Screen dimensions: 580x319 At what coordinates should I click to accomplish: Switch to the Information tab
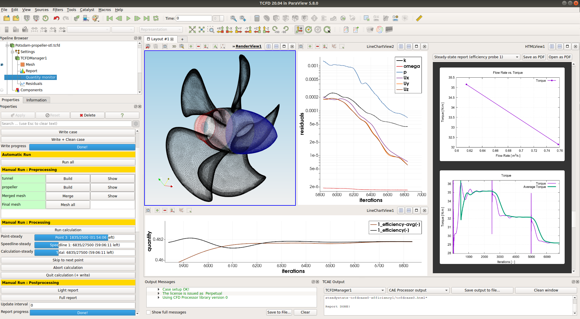click(36, 100)
